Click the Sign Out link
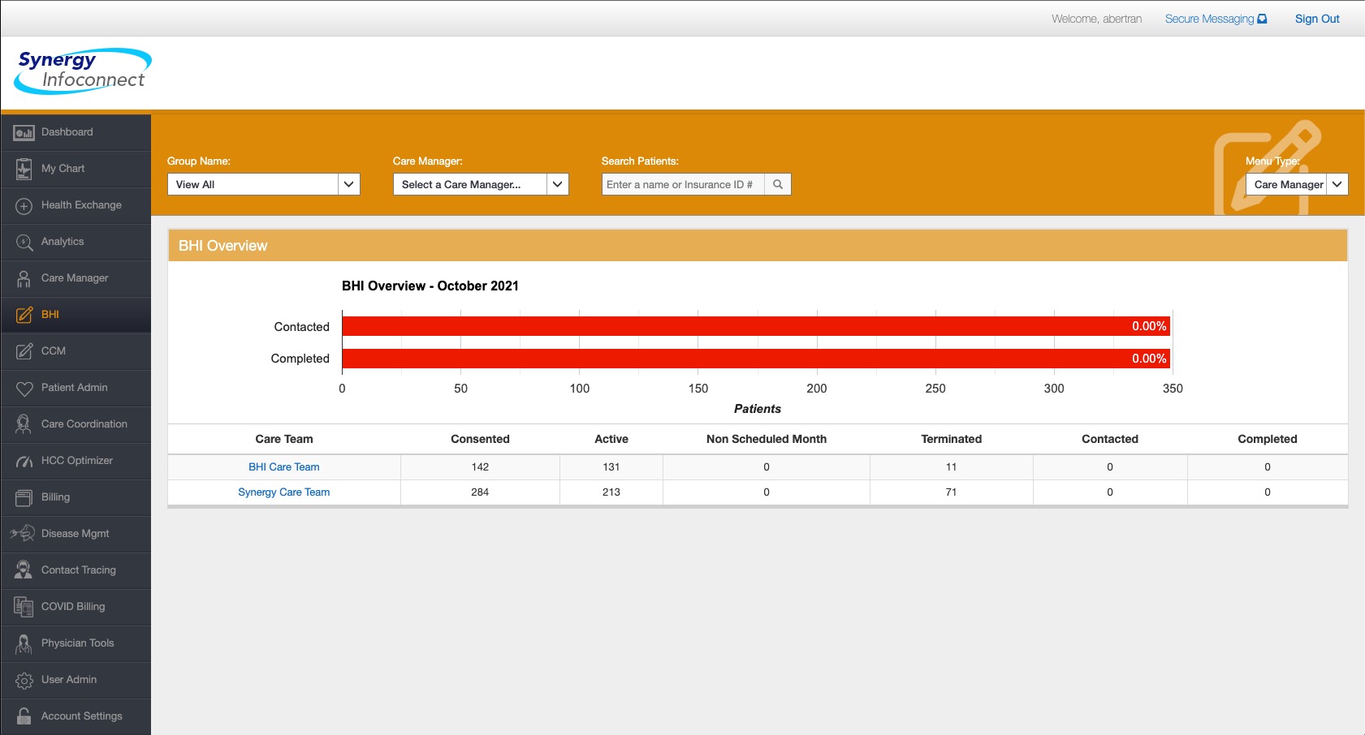1365x735 pixels. click(x=1317, y=19)
